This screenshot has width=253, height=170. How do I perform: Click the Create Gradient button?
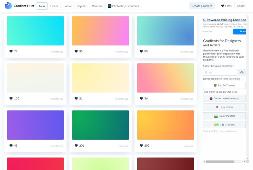[202, 6]
